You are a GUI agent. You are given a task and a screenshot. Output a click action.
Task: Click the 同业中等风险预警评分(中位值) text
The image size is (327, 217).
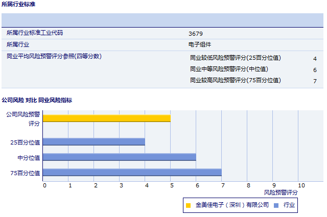[229, 69]
